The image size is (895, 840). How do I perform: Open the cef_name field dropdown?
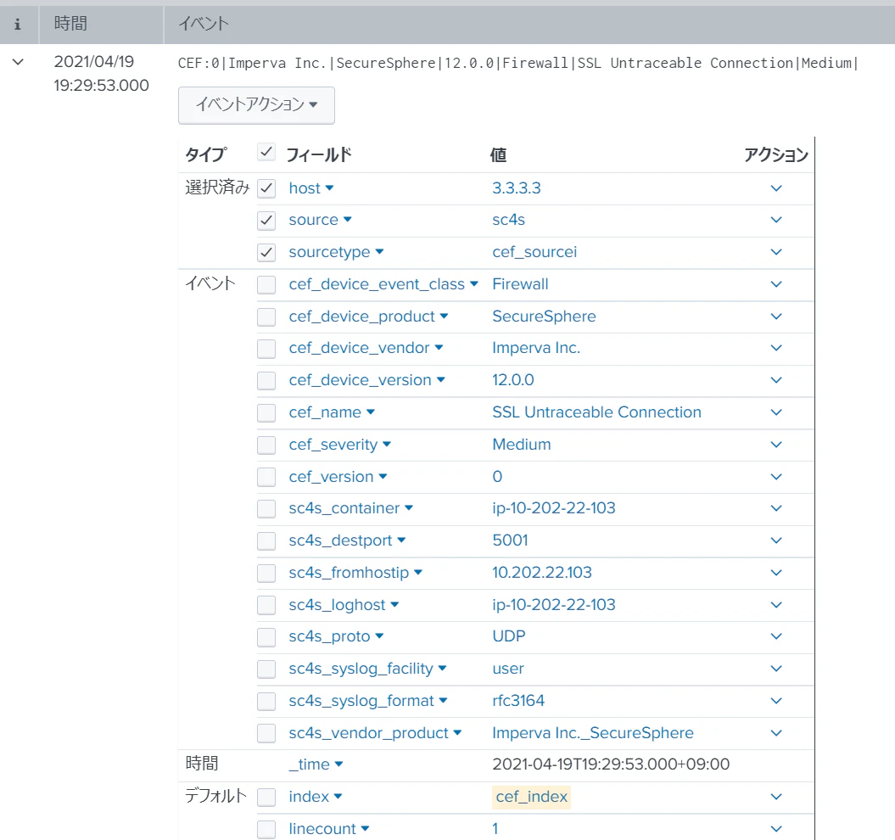(332, 412)
